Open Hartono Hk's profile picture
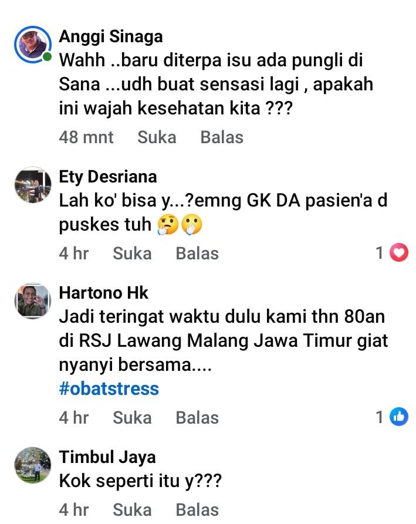 [x=33, y=301]
